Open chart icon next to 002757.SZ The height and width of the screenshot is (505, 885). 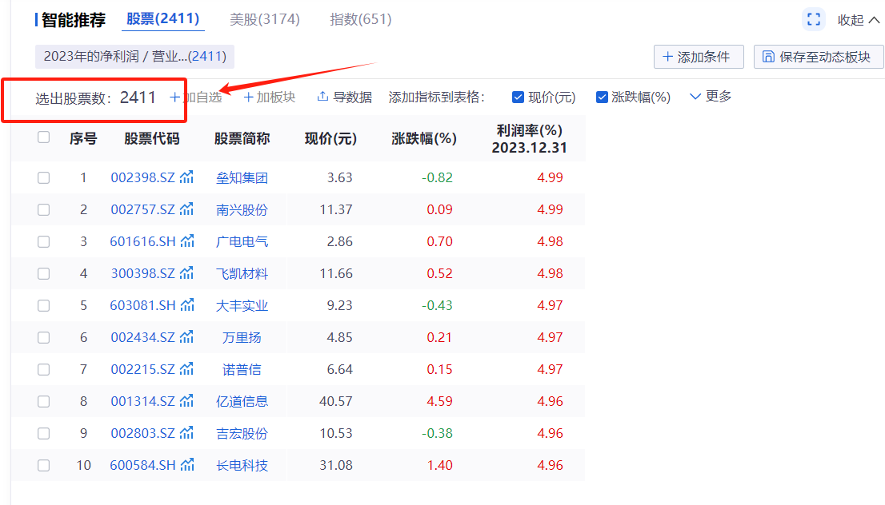pos(186,209)
